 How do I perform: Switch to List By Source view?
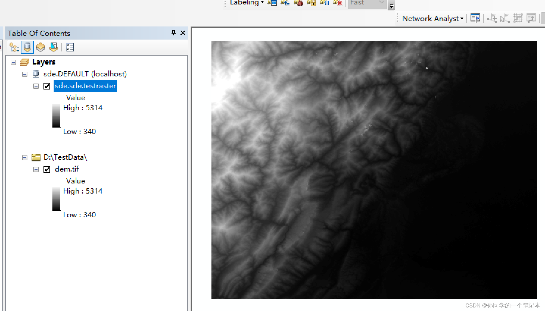pyautogui.click(x=27, y=47)
